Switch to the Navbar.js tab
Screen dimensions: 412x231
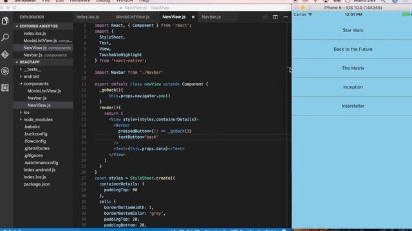pos(211,17)
